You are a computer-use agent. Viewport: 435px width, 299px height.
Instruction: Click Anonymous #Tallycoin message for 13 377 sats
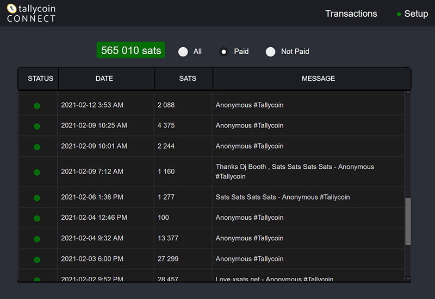pyautogui.click(x=250, y=238)
